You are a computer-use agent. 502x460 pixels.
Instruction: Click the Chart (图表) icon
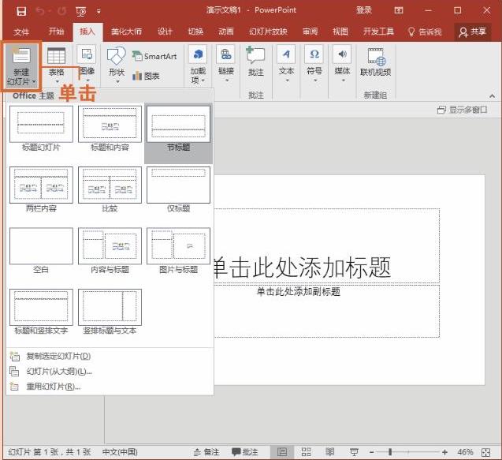[146, 76]
